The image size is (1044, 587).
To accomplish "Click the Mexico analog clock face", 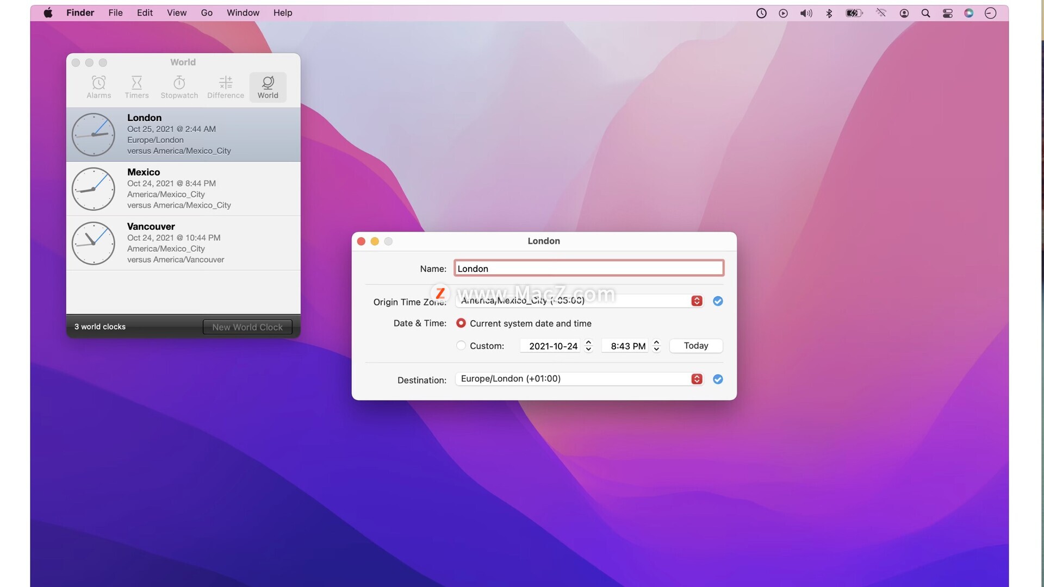I will click(x=94, y=189).
